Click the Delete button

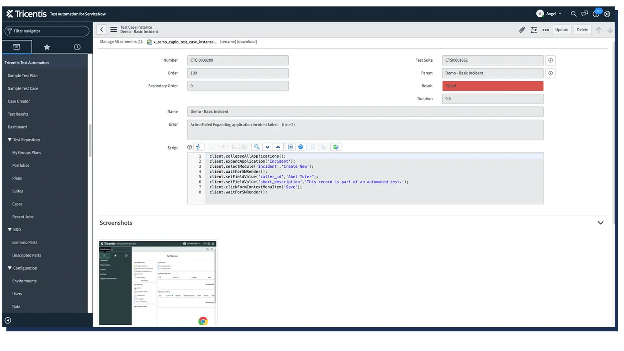click(582, 30)
